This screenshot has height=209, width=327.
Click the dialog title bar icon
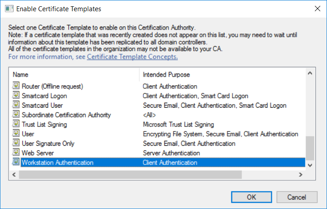[x=9, y=9]
